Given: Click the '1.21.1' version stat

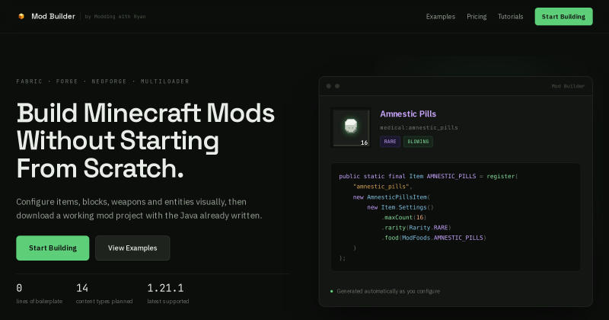Looking at the screenshot, I should click(165, 288).
